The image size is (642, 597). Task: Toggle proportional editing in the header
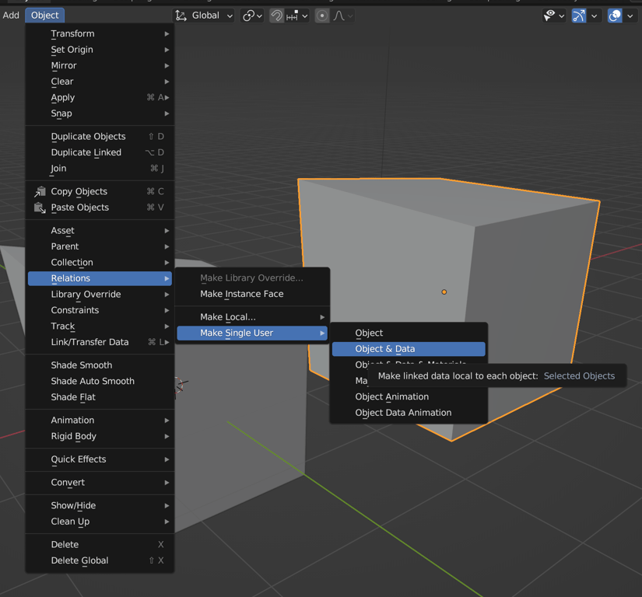(x=321, y=16)
